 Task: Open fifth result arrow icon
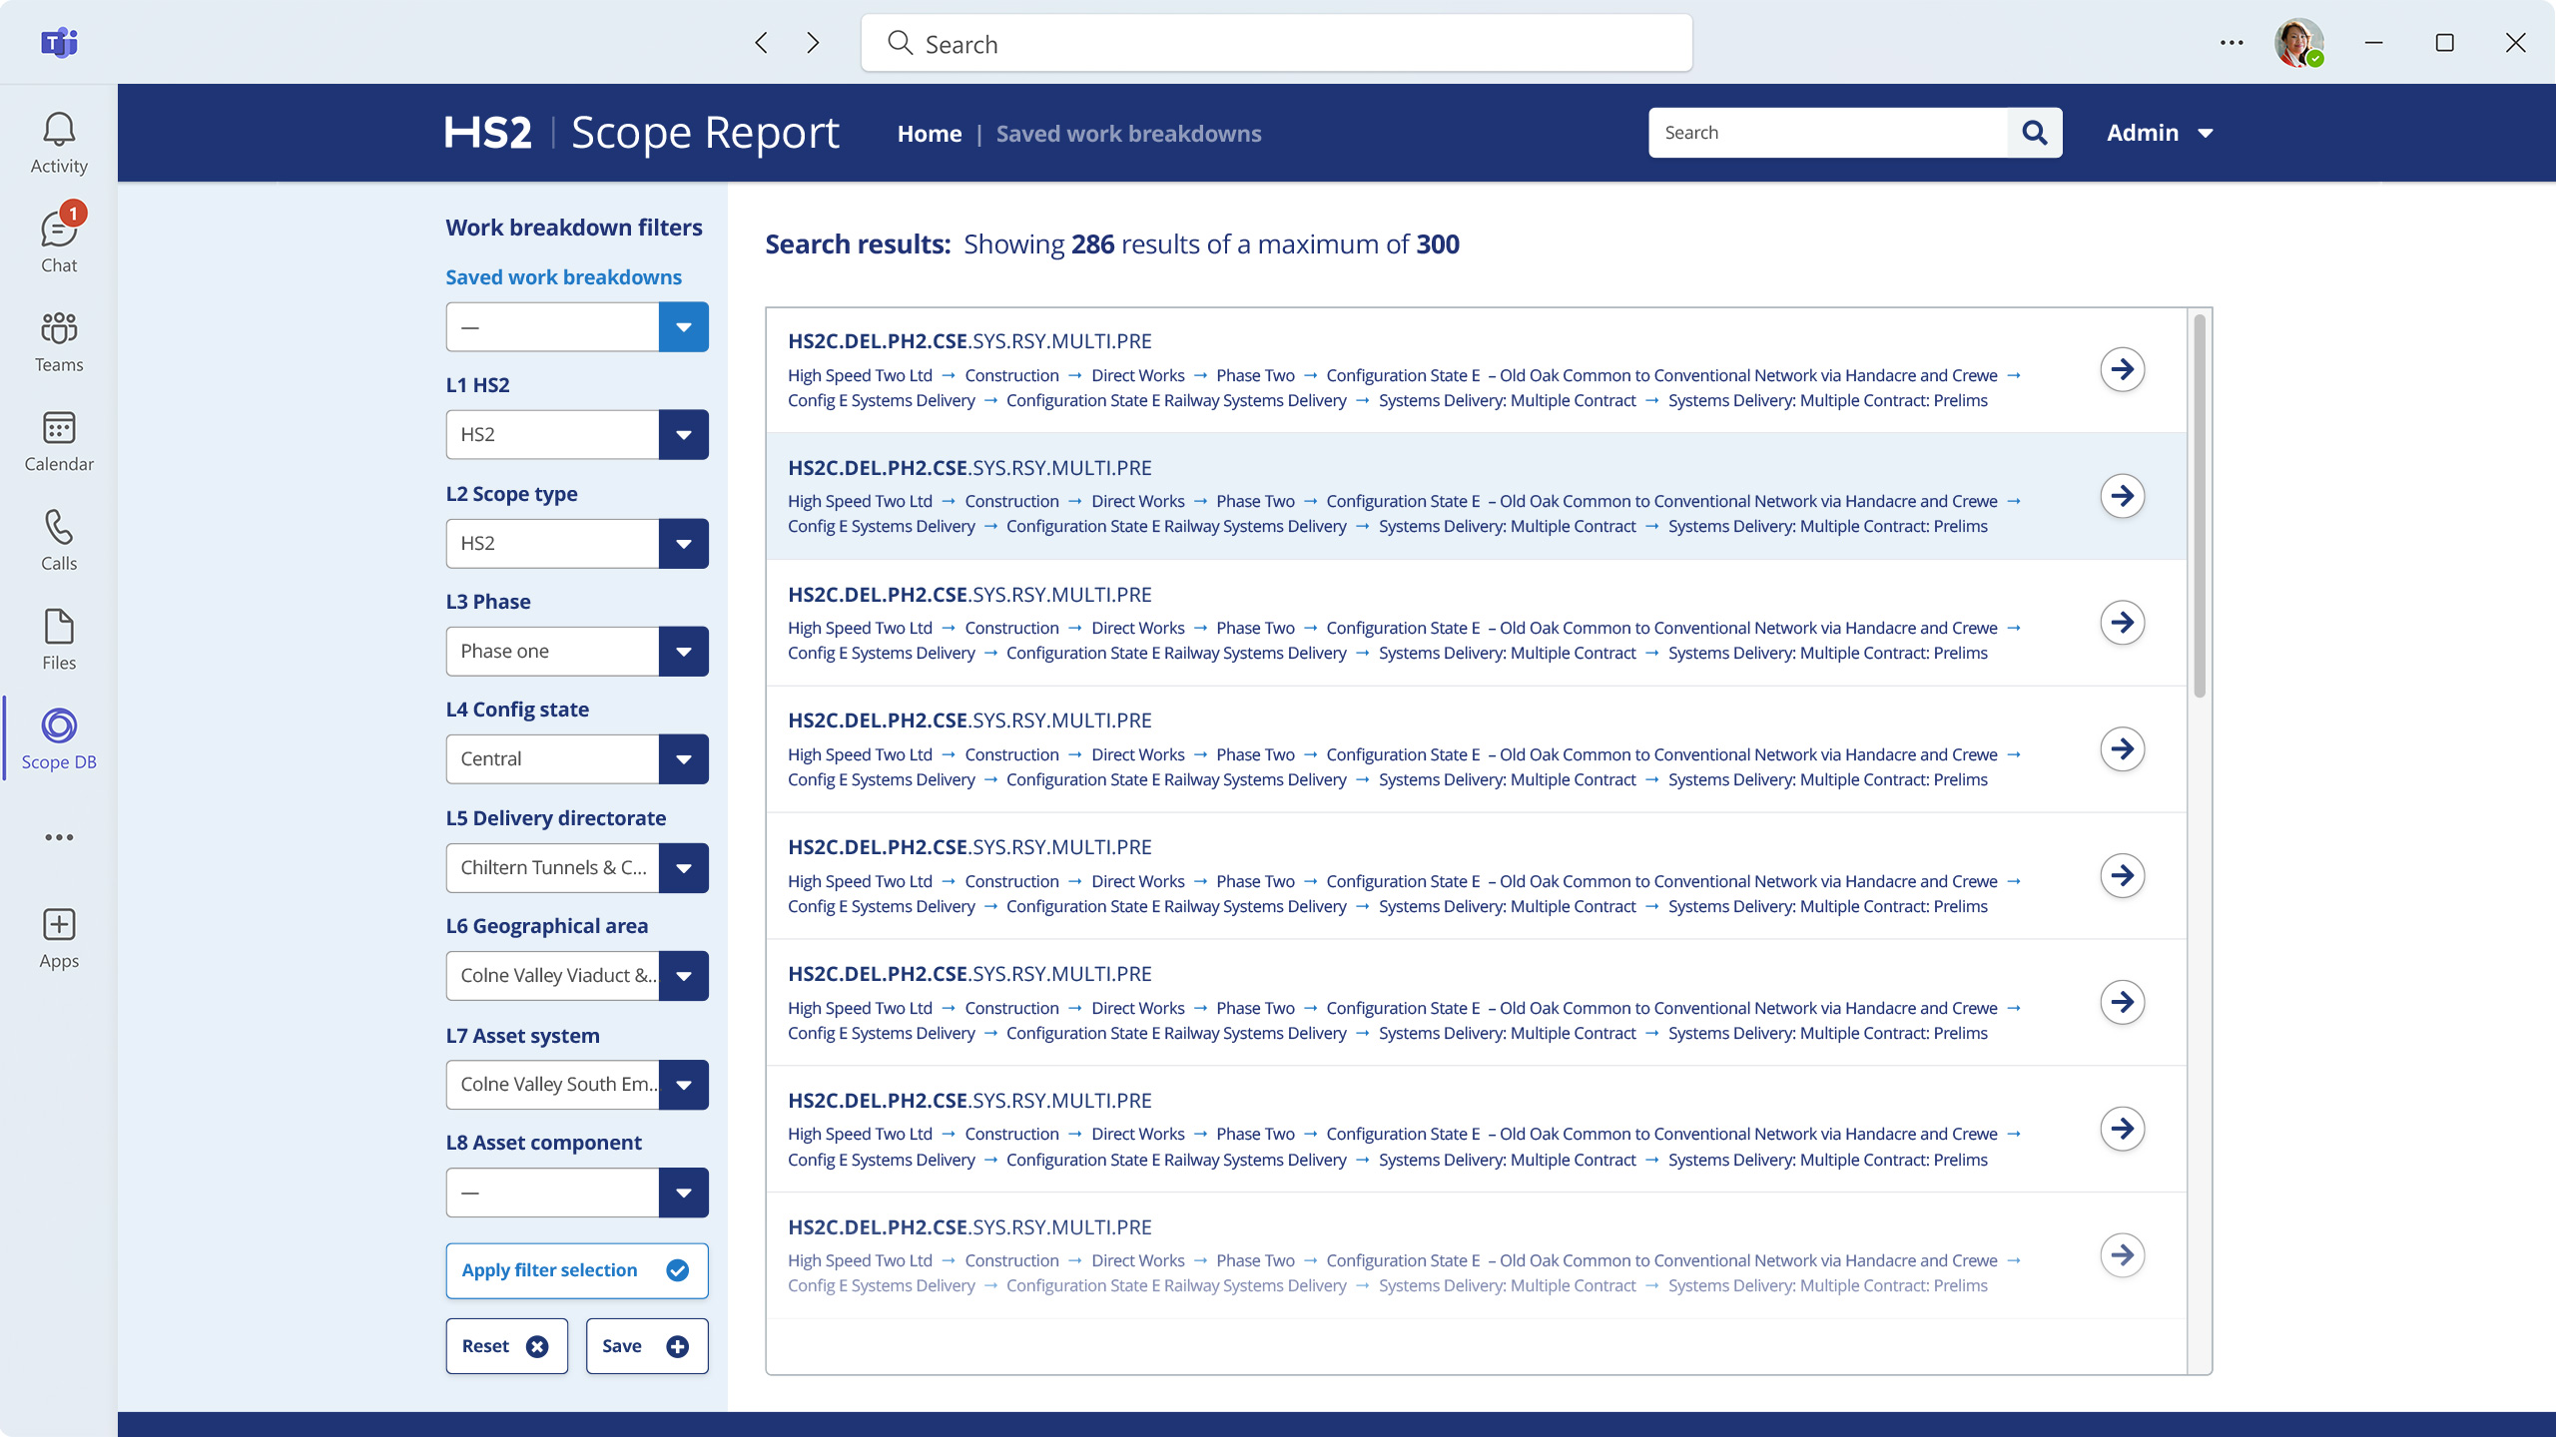(x=2122, y=875)
